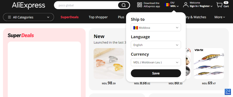Open the shopping cart icon

click(x=219, y=5)
